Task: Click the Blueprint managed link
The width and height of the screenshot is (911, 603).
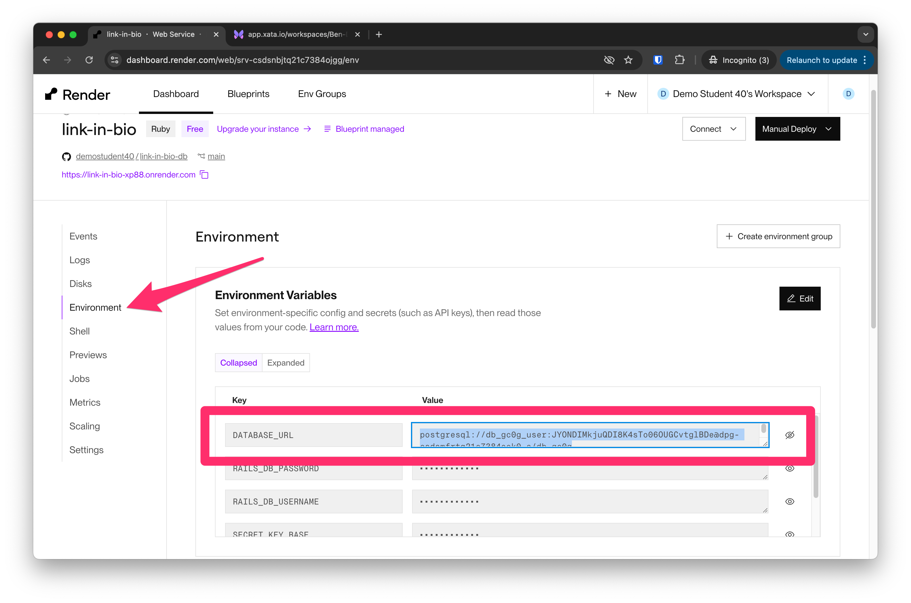Action: coord(364,129)
